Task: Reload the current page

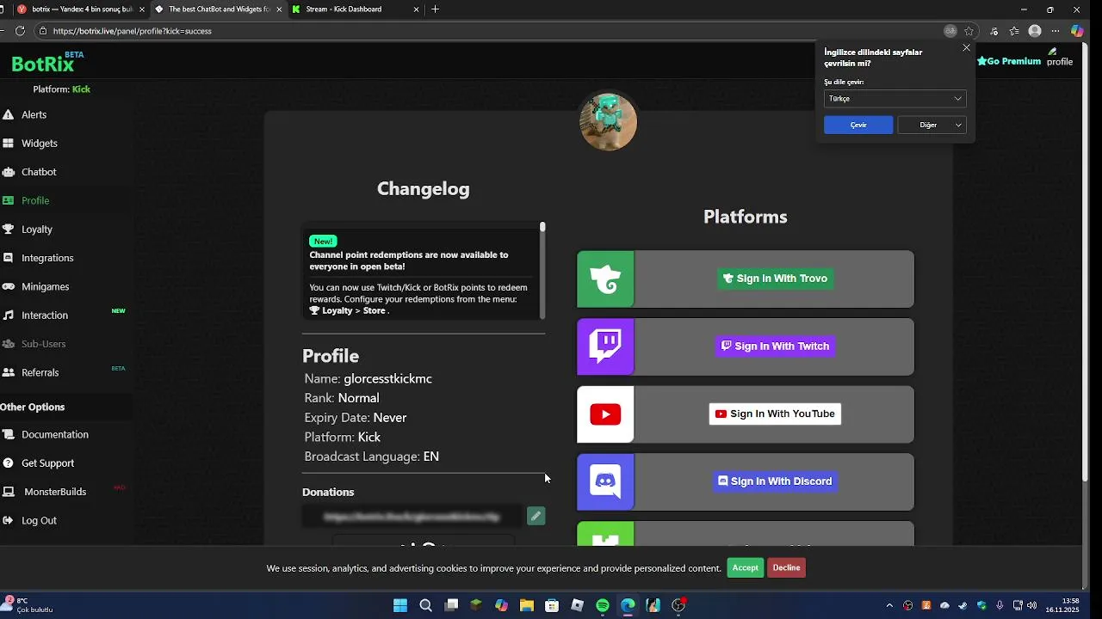Action: (x=20, y=31)
